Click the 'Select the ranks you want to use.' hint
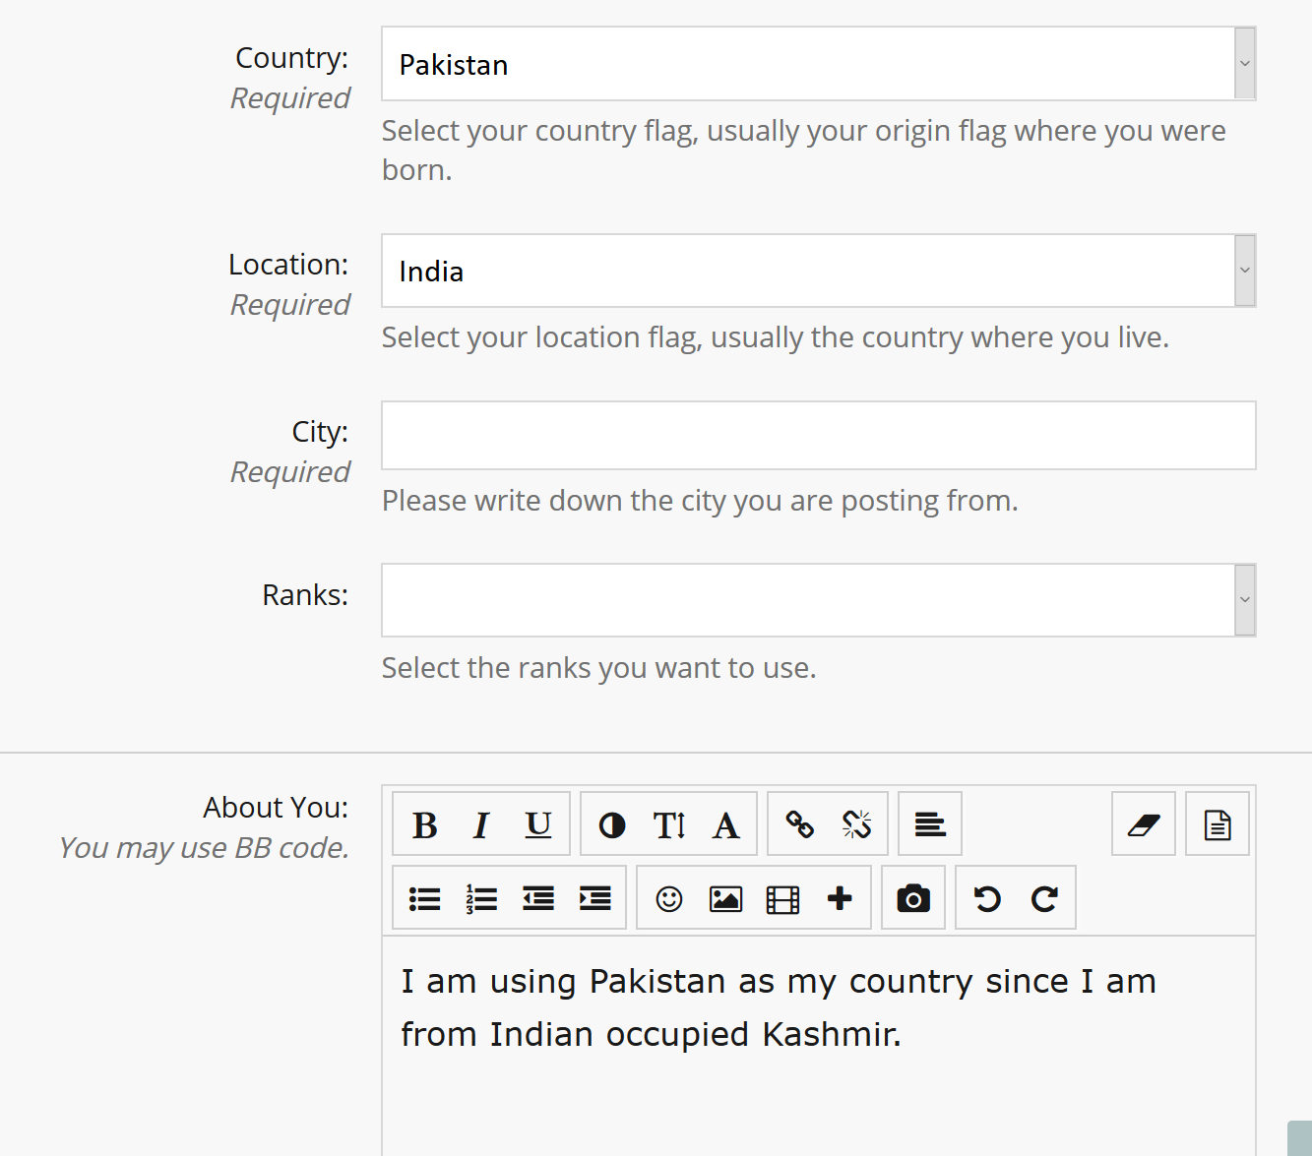The height and width of the screenshot is (1156, 1312). pos(598,668)
